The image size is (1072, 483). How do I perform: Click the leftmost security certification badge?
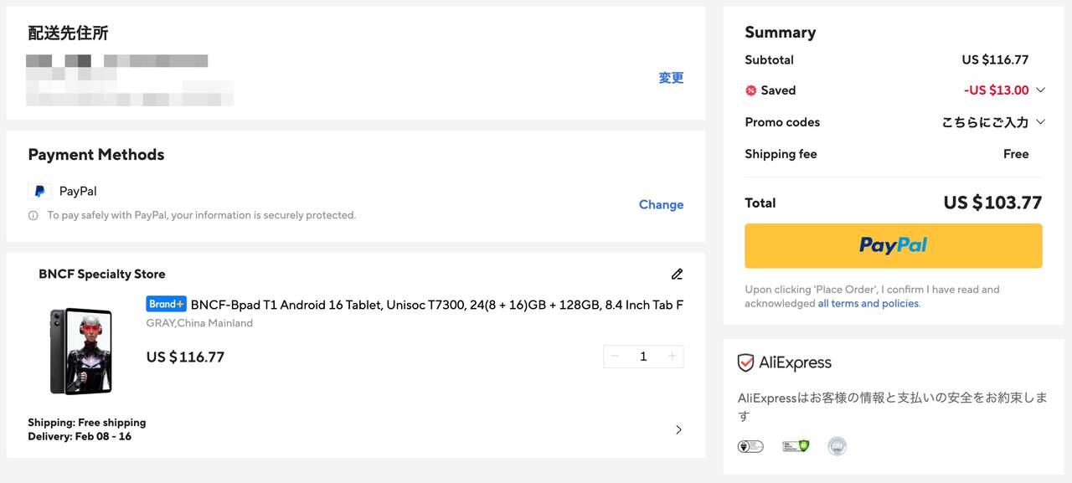750,446
